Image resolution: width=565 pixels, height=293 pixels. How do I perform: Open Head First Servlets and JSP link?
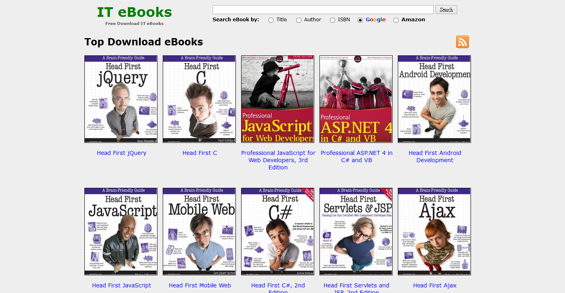coord(356,288)
